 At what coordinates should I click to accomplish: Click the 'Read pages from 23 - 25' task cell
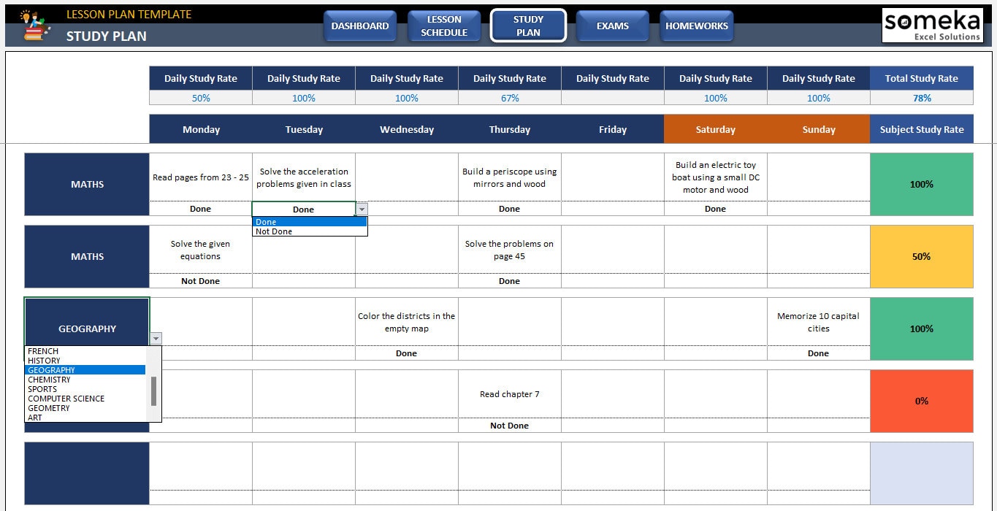coord(200,177)
